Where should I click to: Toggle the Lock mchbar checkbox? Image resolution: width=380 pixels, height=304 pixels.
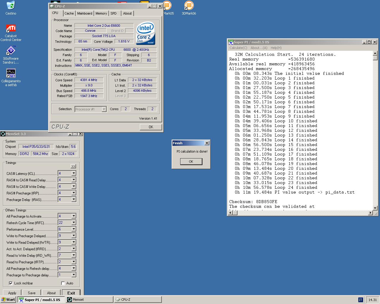[11, 283]
